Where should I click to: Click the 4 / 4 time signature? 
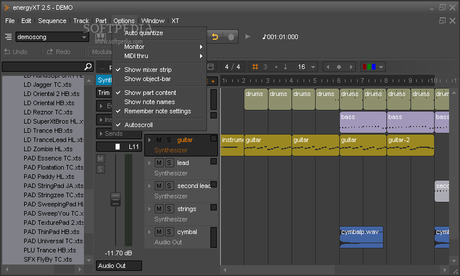[x=232, y=67]
